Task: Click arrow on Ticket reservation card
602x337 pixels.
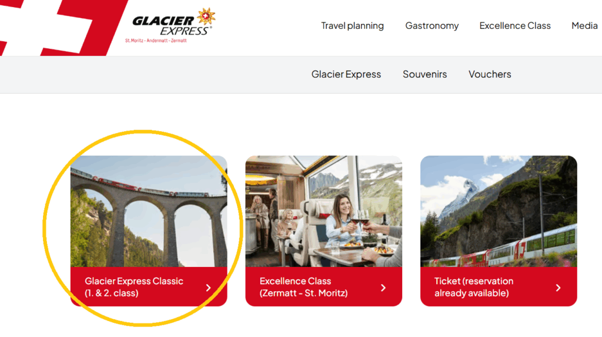Action: tap(558, 288)
